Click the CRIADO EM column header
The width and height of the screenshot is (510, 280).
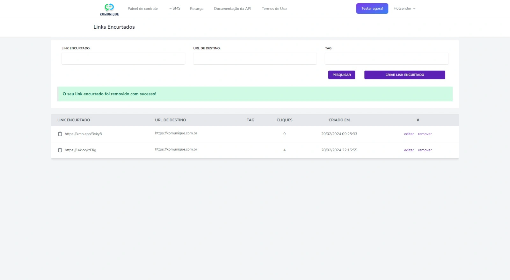tap(339, 120)
